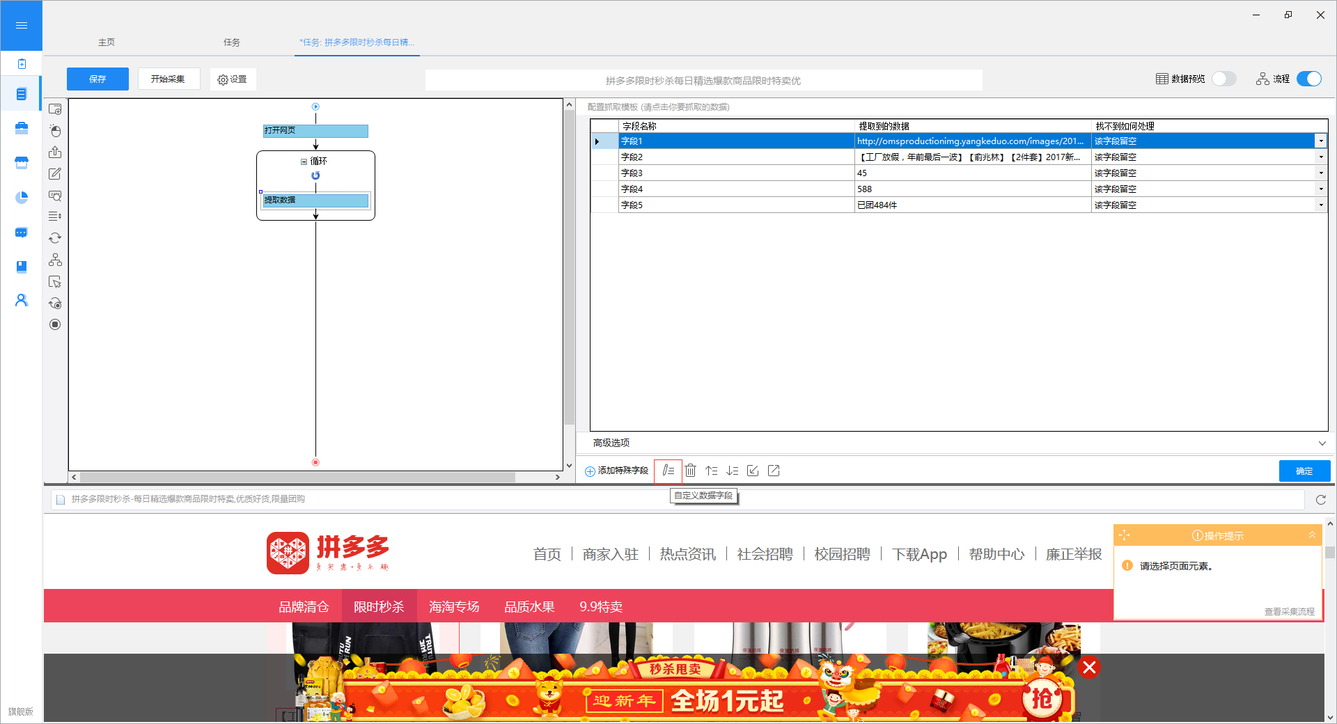Open the pie chart statistics sidebar icon
The image size is (1337, 724).
pyautogui.click(x=22, y=198)
